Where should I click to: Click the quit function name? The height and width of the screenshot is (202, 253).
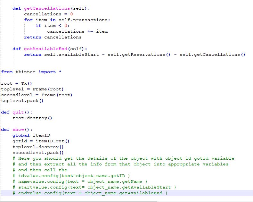tap(18, 112)
